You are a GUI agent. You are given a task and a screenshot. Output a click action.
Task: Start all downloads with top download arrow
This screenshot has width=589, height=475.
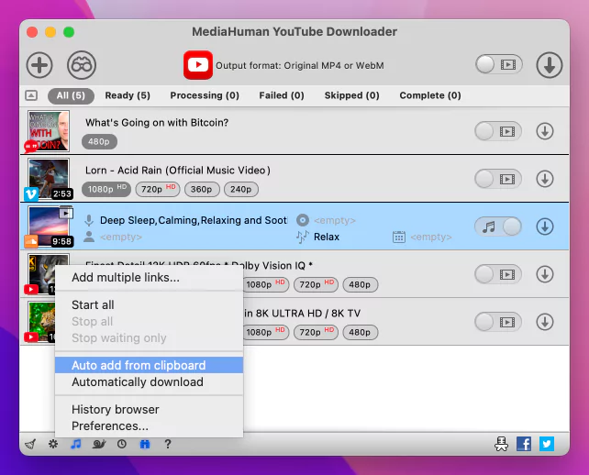[550, 65]
